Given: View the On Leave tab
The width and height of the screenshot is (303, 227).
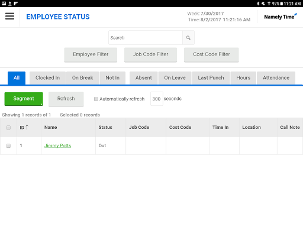Looking at the screenshot, I should click(175, 78).
